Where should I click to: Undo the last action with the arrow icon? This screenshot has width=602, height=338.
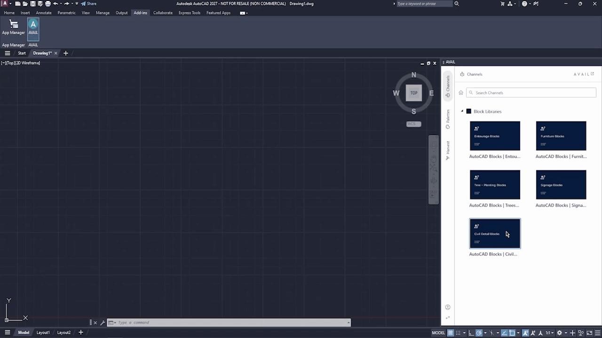tap(55, 4)
